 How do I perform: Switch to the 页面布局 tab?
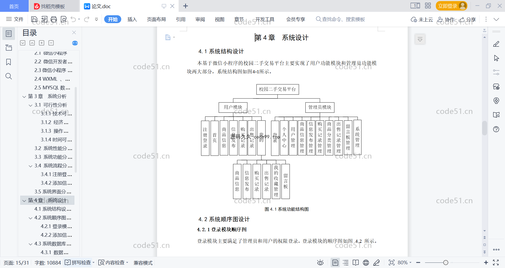tap(156, 19)
